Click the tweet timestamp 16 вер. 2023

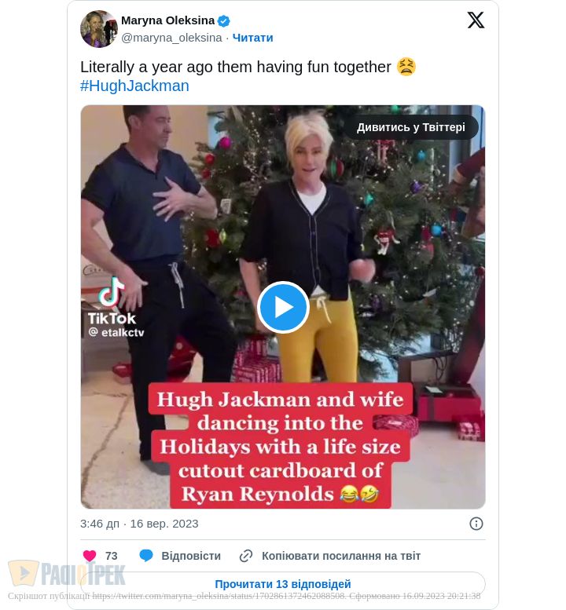[x=164, y=524]
